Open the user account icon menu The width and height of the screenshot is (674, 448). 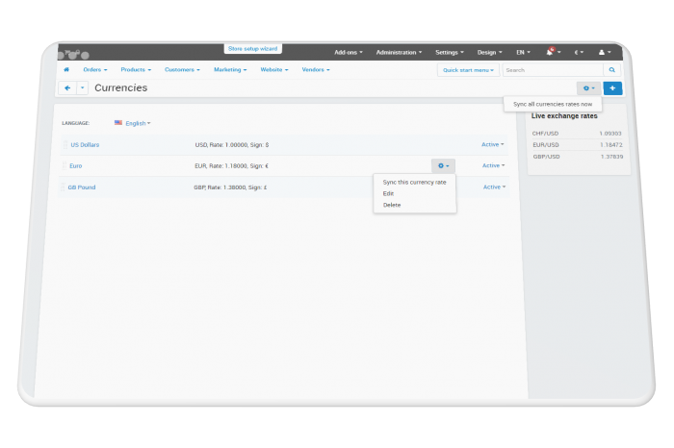point(605,52)
